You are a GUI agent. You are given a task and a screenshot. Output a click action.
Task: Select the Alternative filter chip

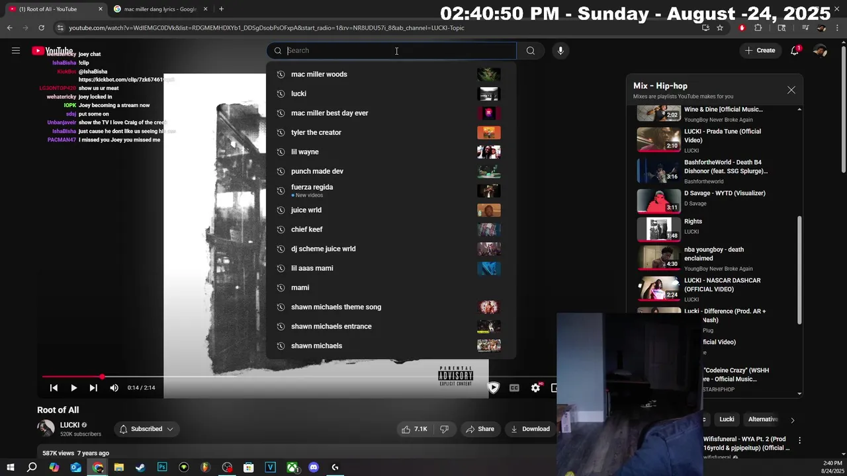[x=762, y=419]
